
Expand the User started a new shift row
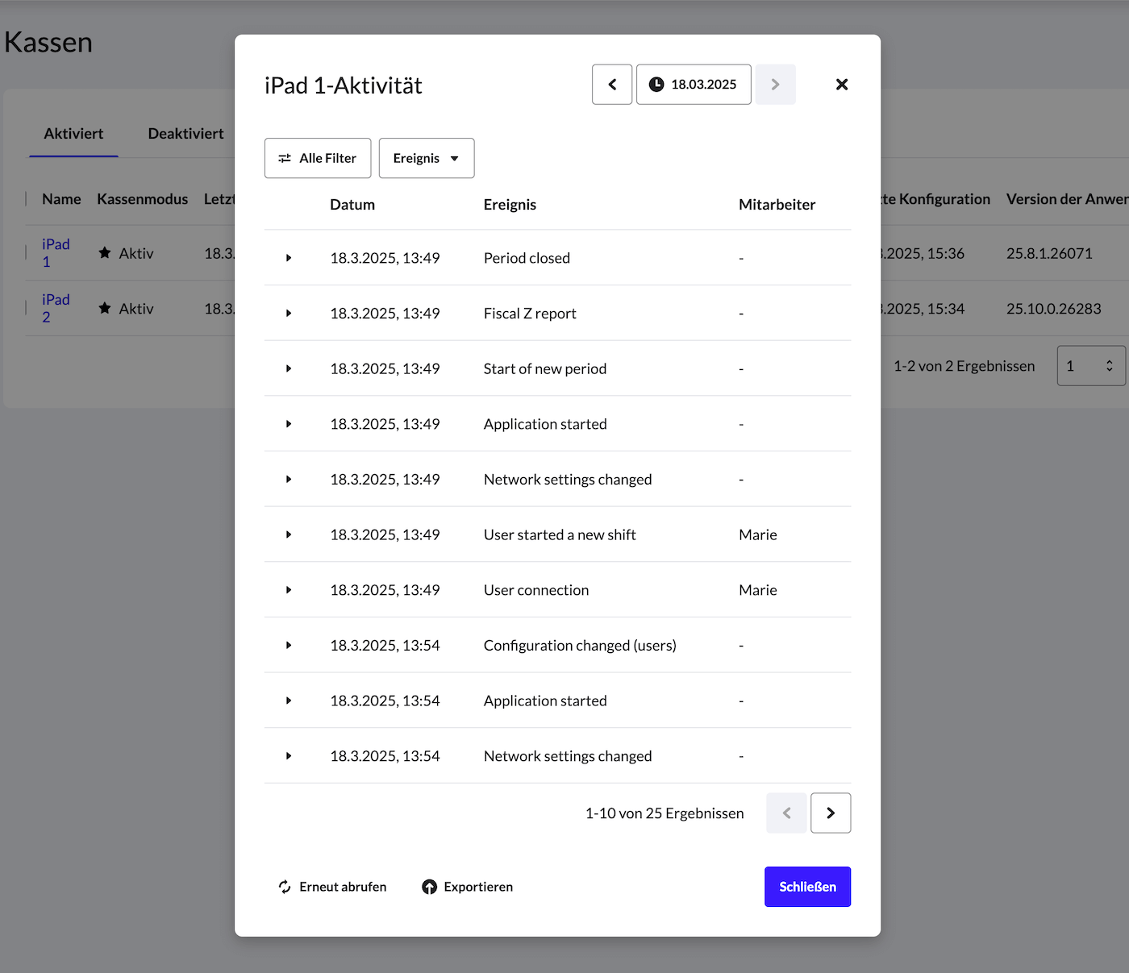(x=289, y=534)
